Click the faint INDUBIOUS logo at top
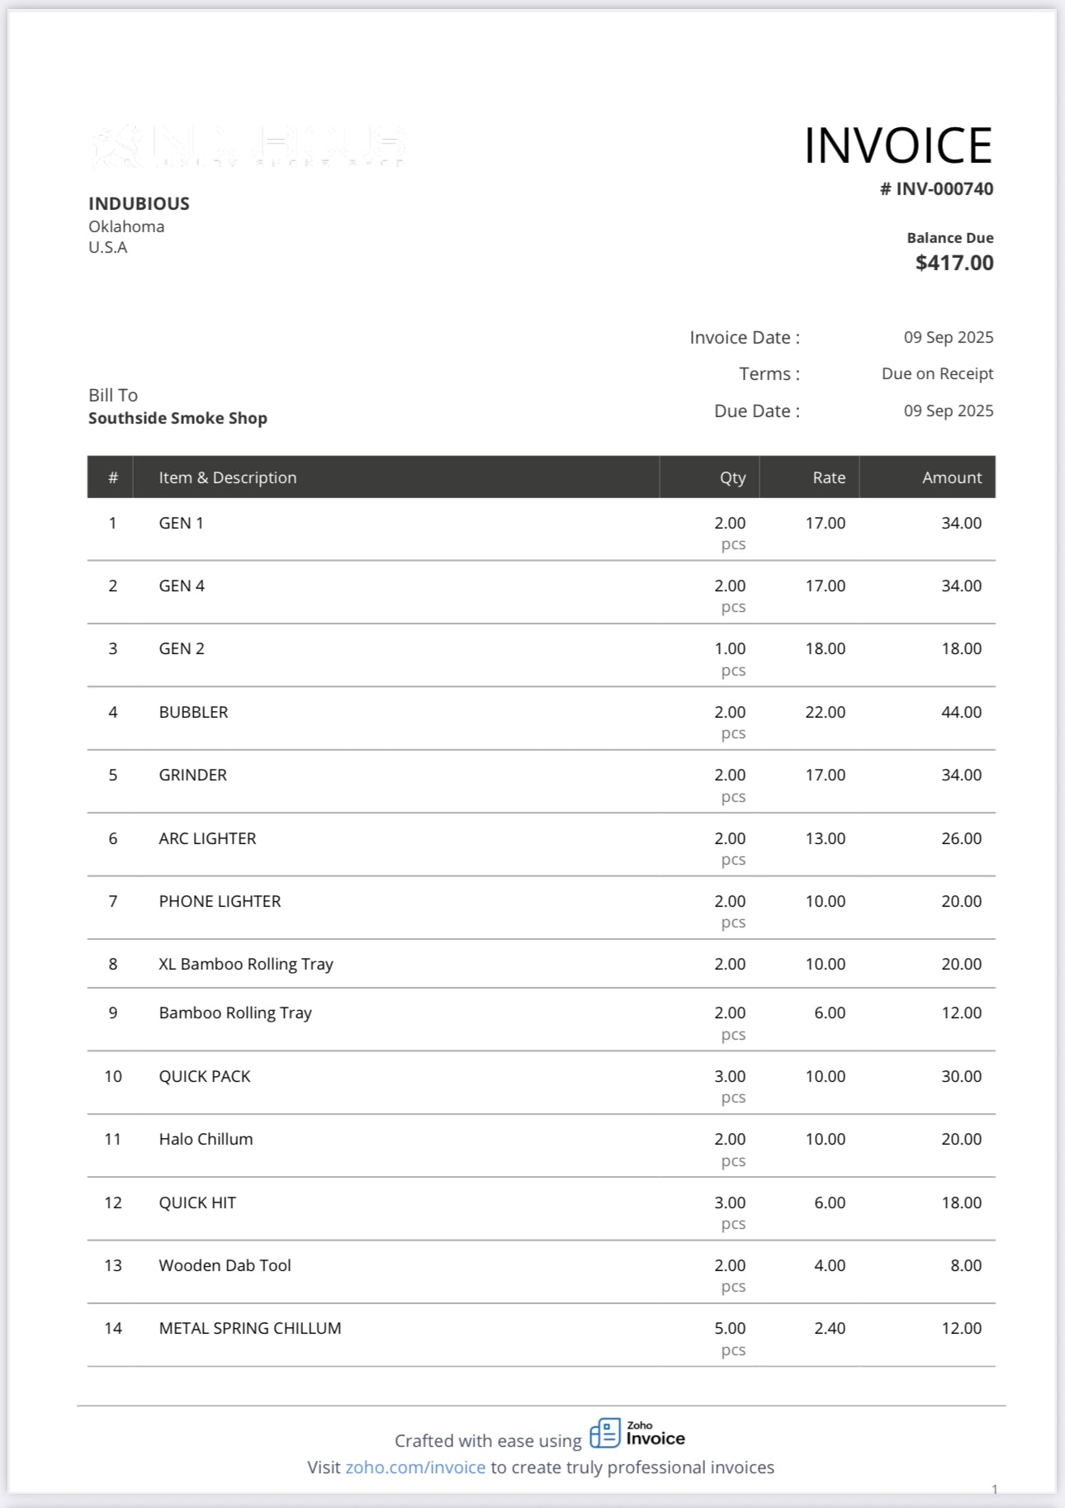Screen dimensions: 1065x1508 (x=248, y=146)
